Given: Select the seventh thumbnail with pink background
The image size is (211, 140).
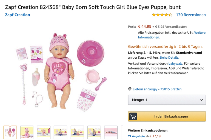Looking at the screenshot, I should tap(111, 132).
